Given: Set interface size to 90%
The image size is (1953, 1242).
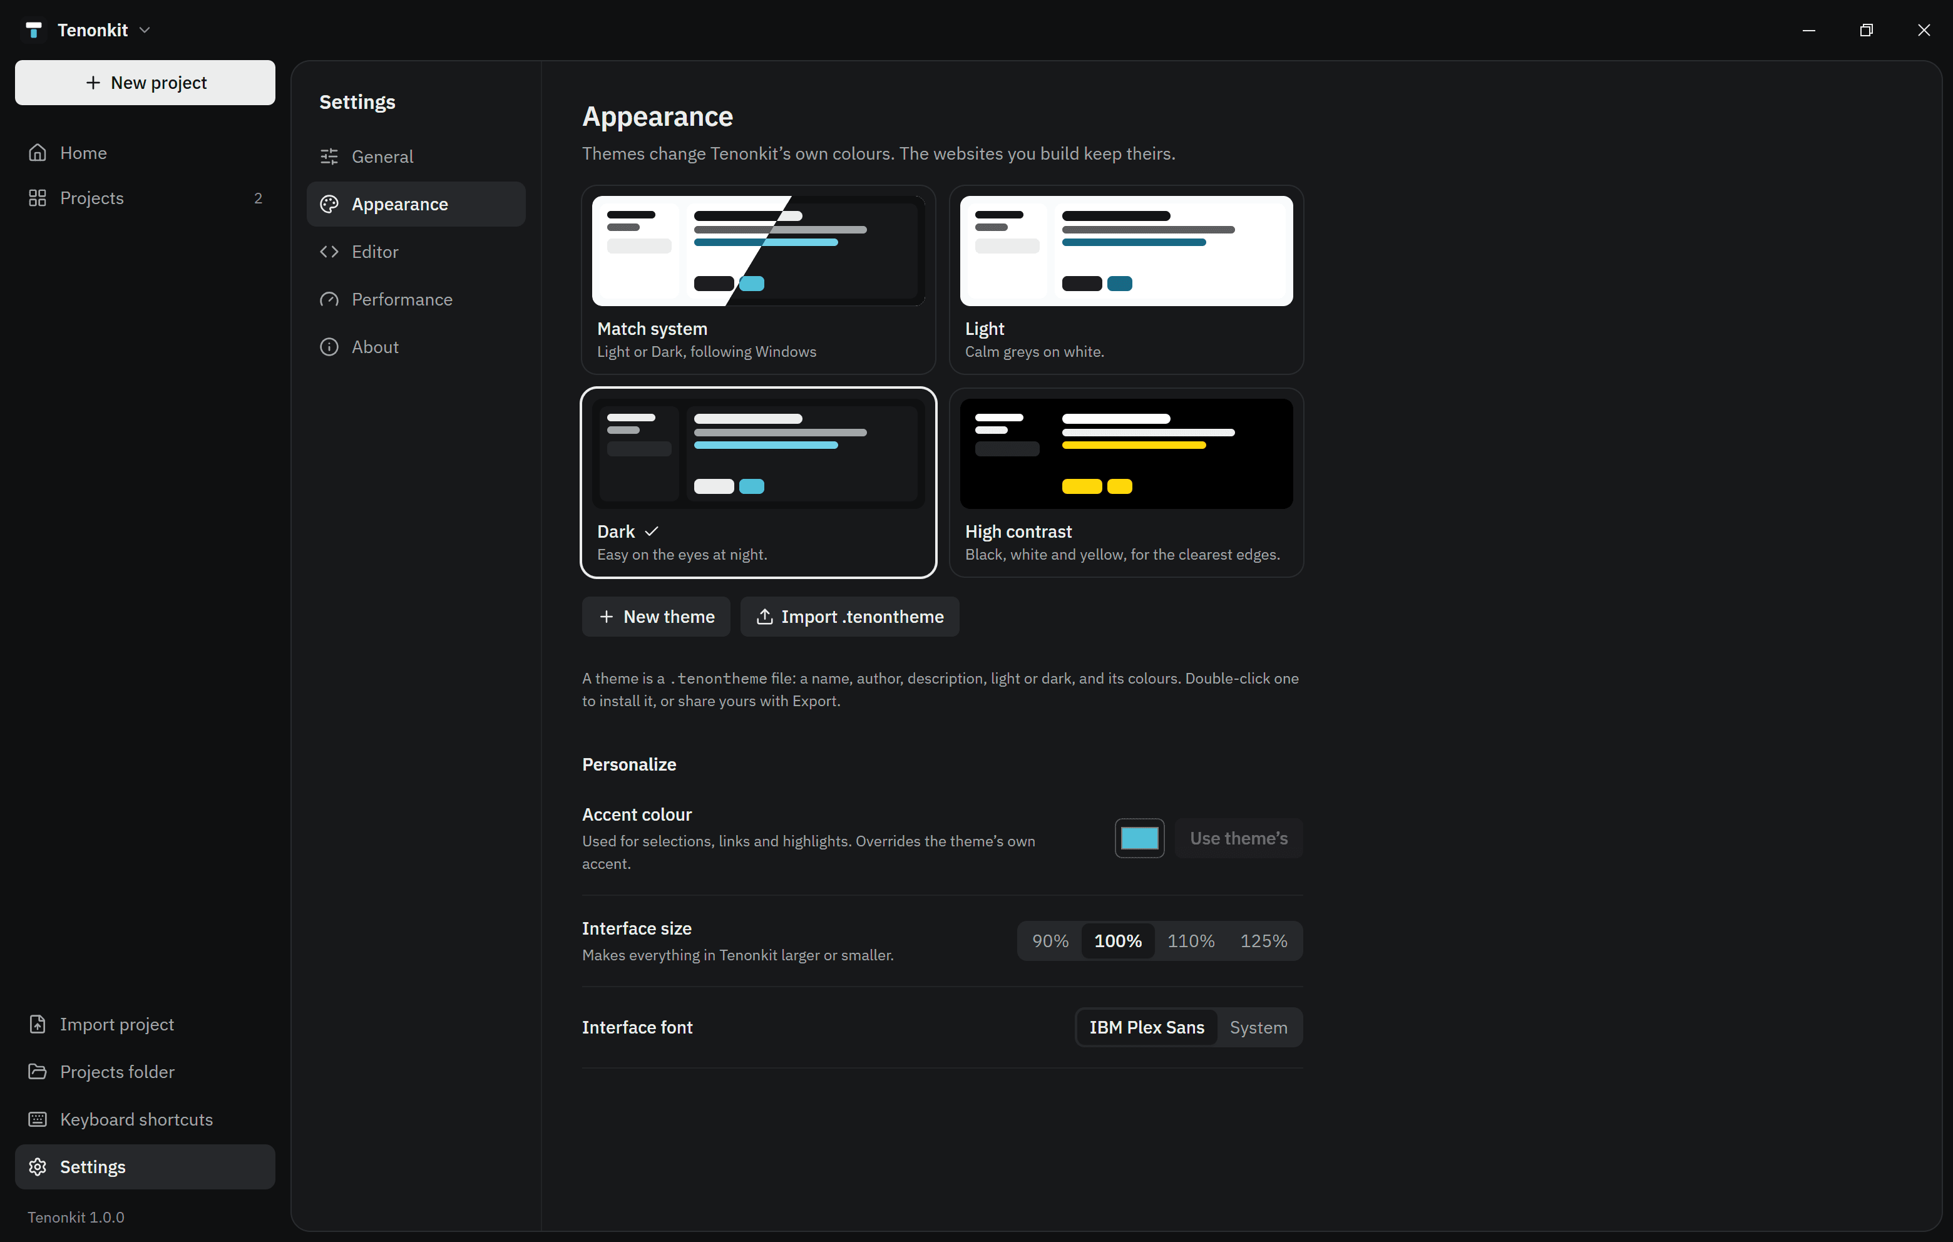Looking at the screenshot, I should pyautogui.click(x=1050, y=941).
